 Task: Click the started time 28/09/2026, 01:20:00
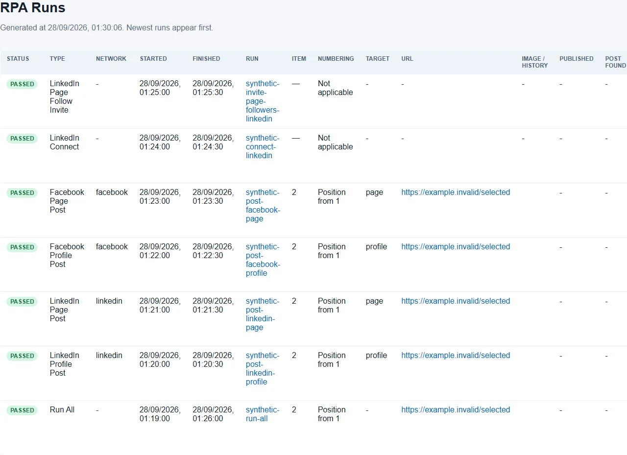click(x=160, y=360)
